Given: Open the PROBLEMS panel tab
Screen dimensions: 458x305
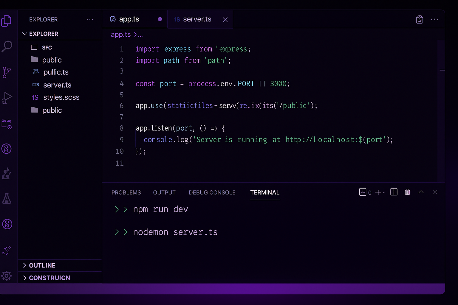Looking at the screenshot, I should click(126, 193).
